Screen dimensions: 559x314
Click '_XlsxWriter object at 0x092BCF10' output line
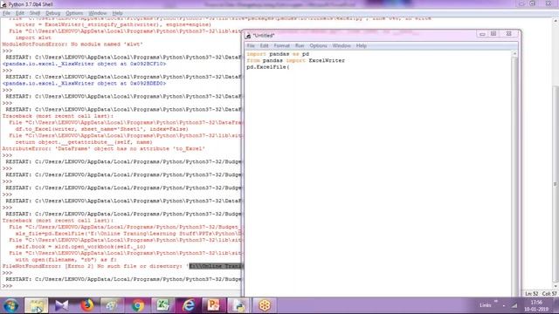(x=84, y=64)
